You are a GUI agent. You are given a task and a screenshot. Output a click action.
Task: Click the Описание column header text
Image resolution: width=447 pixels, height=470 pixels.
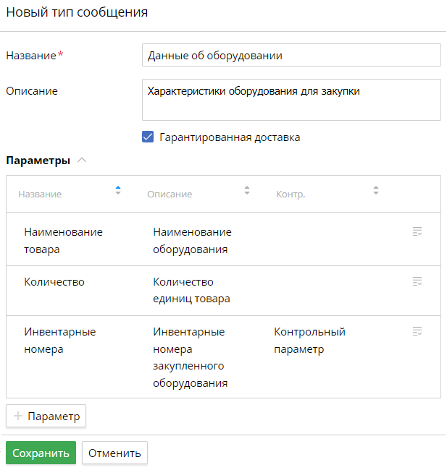coord(170,195)
